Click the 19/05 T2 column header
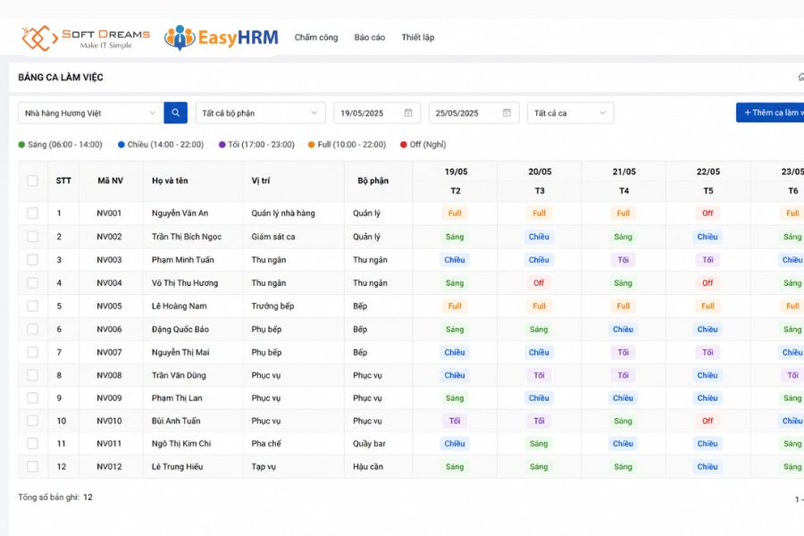 (456, 181)
